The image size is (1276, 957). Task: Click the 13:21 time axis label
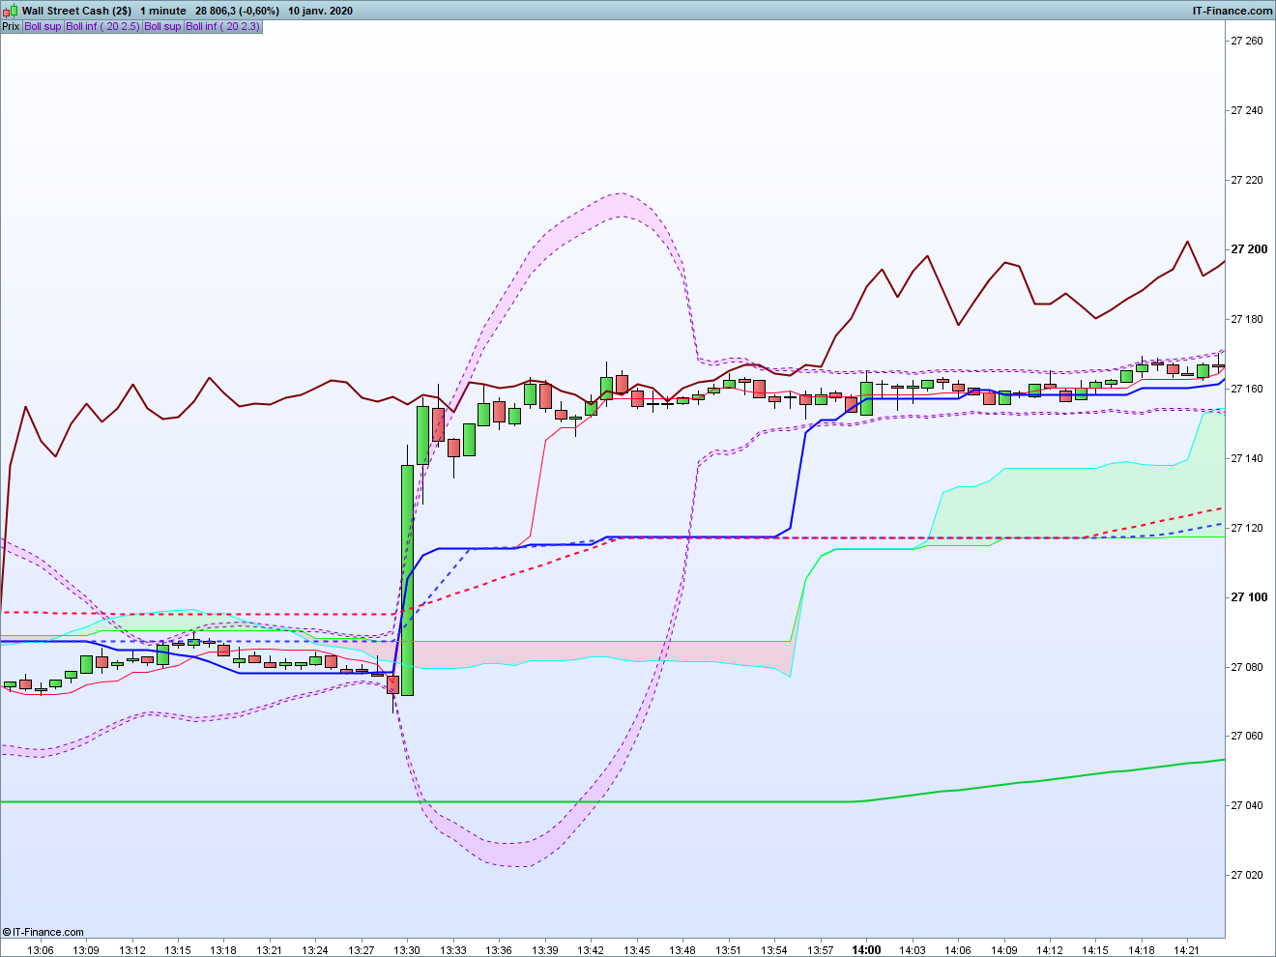(x=270, y=950)
